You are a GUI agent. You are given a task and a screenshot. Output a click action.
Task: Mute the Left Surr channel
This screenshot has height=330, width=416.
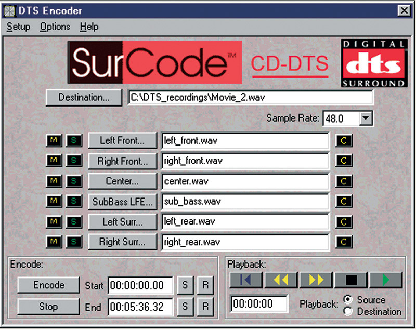54,221
